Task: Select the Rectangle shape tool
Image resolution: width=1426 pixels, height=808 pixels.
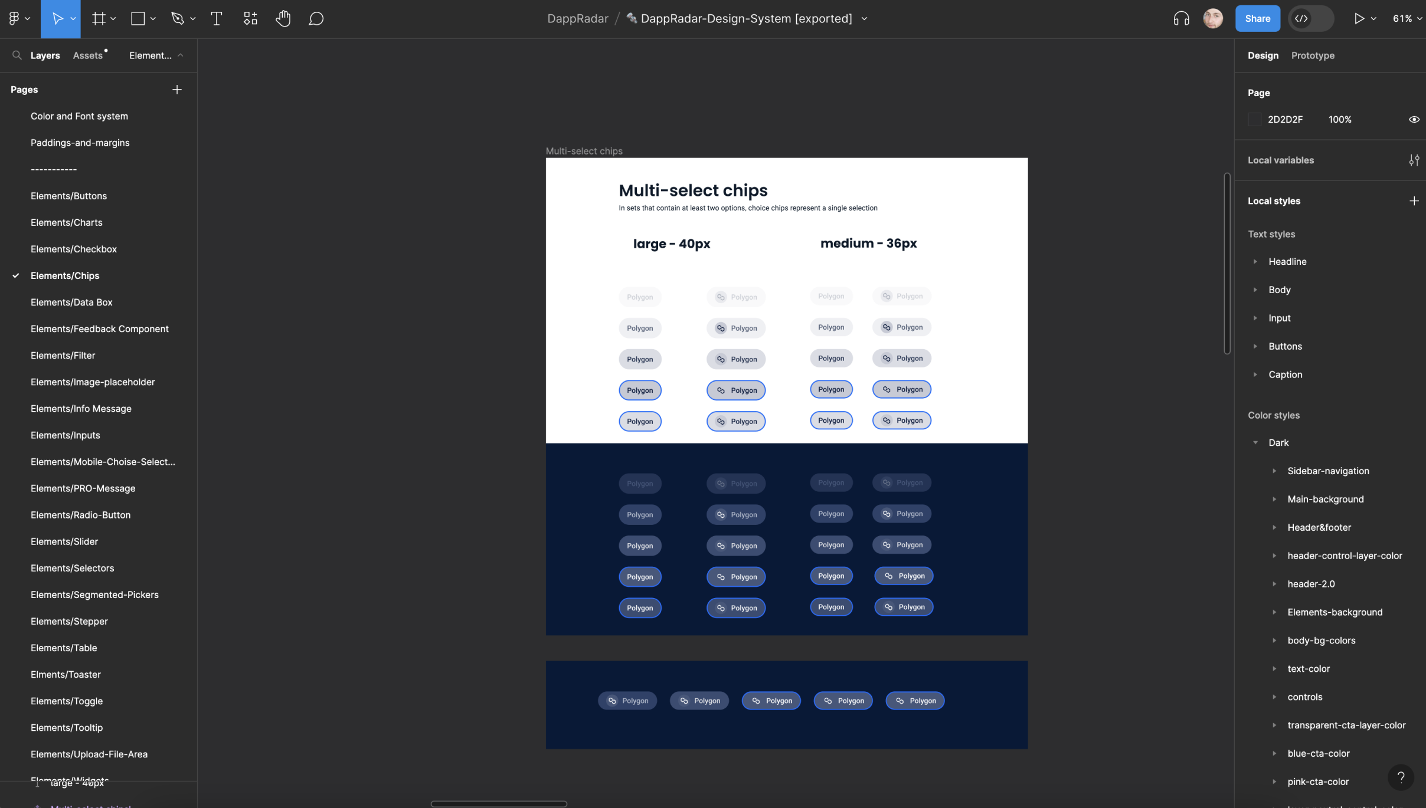Action: (138, 19)
